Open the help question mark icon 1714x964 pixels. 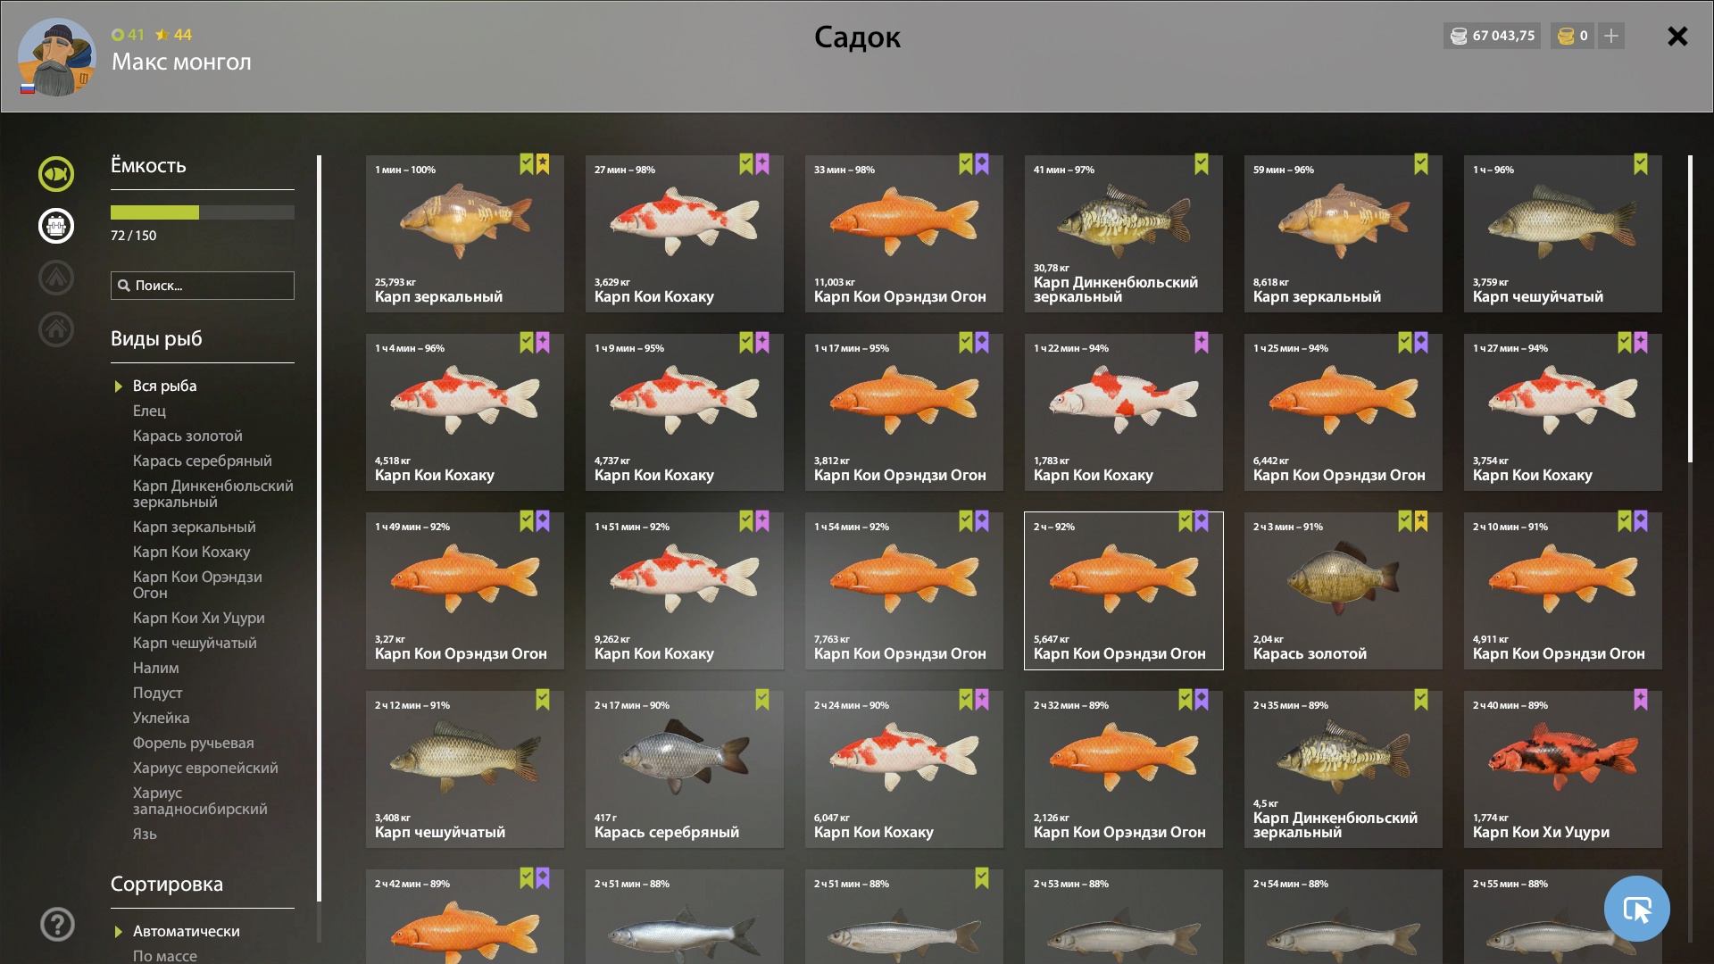57,925
